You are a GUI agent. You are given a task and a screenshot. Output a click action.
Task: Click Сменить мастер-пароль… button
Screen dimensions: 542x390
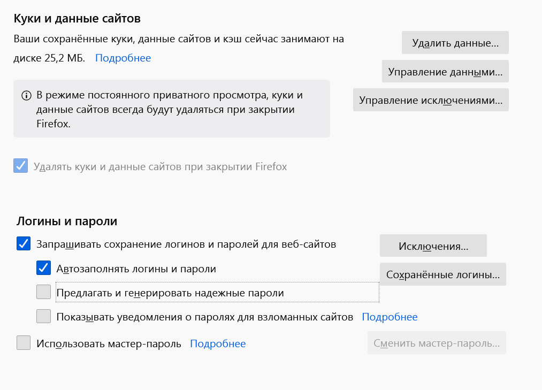coord(437,343)
